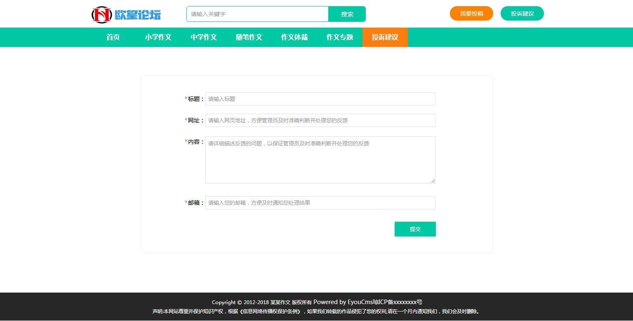Select the highlighted 投诉建议 nav tab
This screenshot has height=321, width=633.
385,37
